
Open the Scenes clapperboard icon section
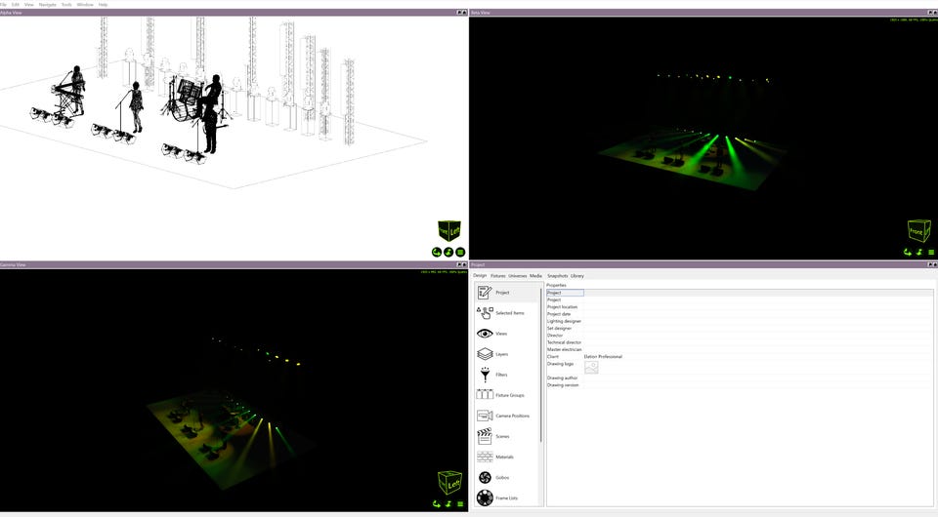click(x=485, y=436)
